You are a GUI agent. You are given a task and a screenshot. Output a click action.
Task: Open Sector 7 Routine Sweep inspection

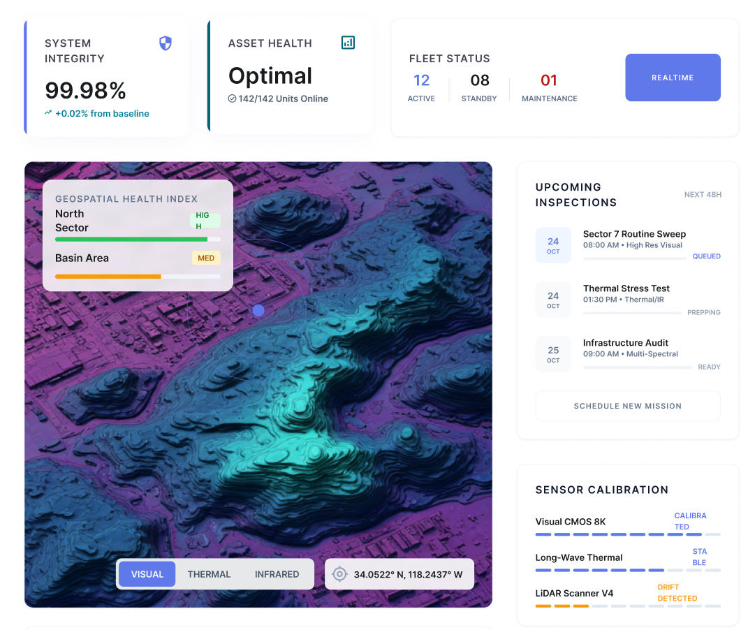tap(634, 234)
